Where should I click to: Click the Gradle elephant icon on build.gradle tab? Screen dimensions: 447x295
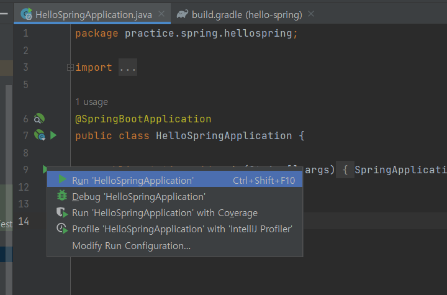(x=183, y=14)
